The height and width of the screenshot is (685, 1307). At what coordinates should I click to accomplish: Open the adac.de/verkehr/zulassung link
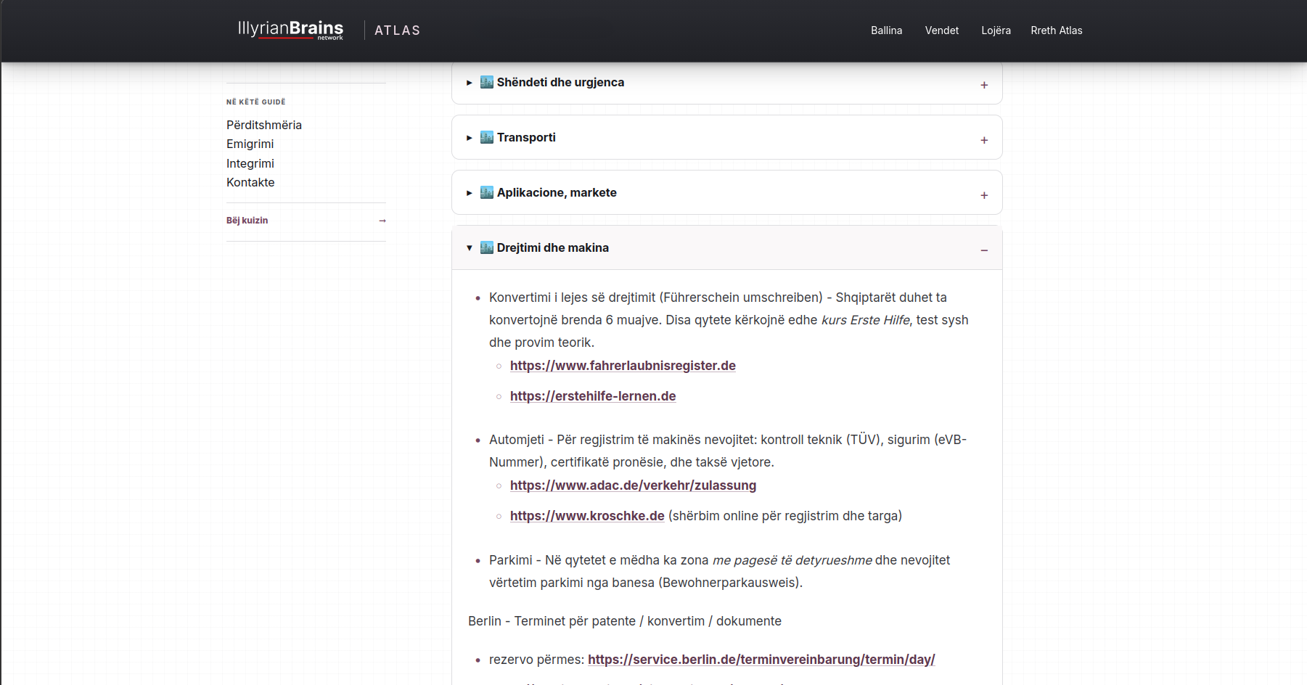tap(633, 485)
